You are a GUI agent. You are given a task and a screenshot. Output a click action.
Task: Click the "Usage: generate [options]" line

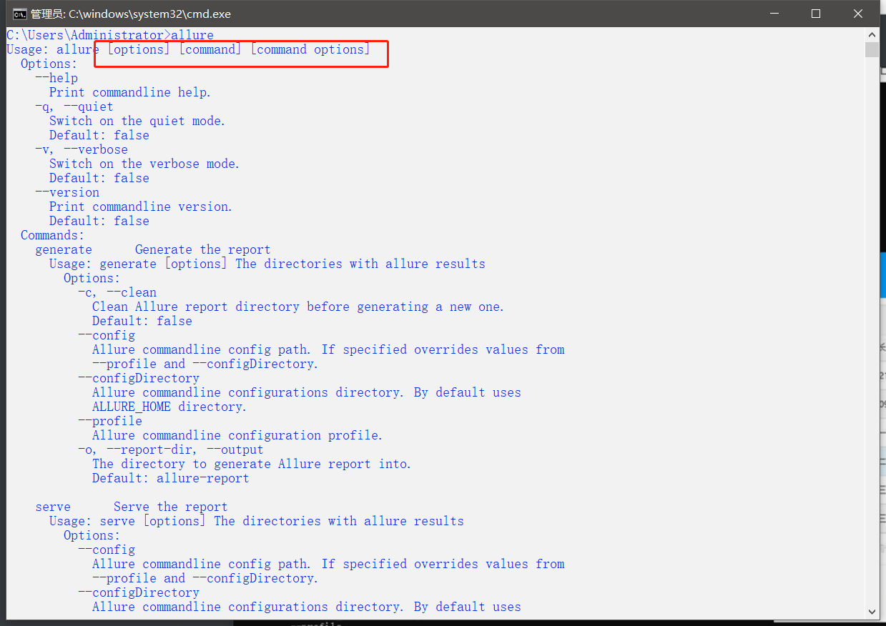267,264
